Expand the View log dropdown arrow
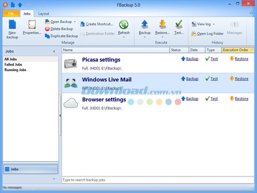Screen dimensions: 257x193 pos(214,24)
